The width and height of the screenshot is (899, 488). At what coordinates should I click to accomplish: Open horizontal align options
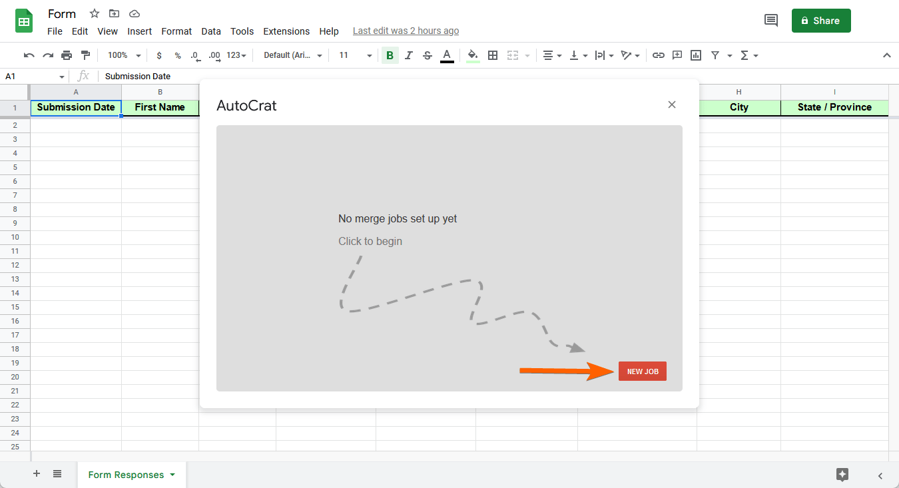(x=552, y=55)
